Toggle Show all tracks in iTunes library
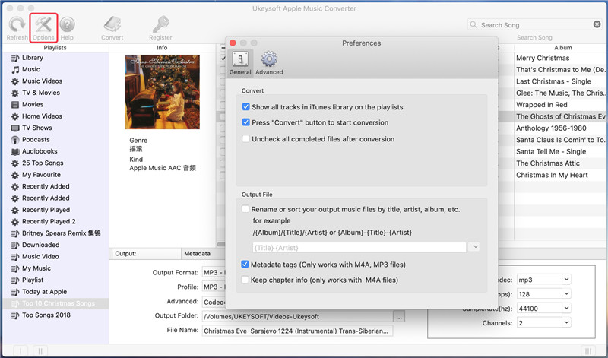This screenshot has width=608, height=358. tap(245, 106)
